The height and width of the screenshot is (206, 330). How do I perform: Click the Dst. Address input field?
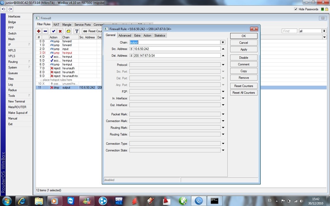click(x=177, y=56)
